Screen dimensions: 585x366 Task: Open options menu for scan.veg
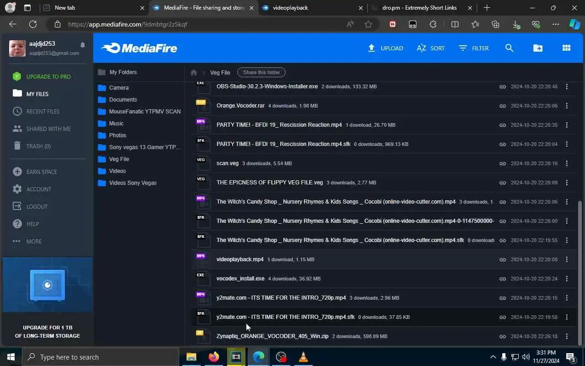(567, 163)
